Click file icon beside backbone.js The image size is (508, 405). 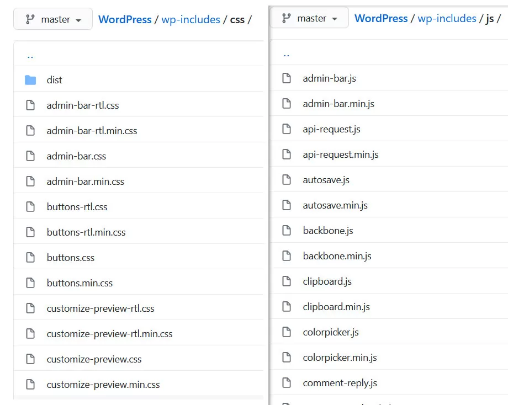(287, 231)
